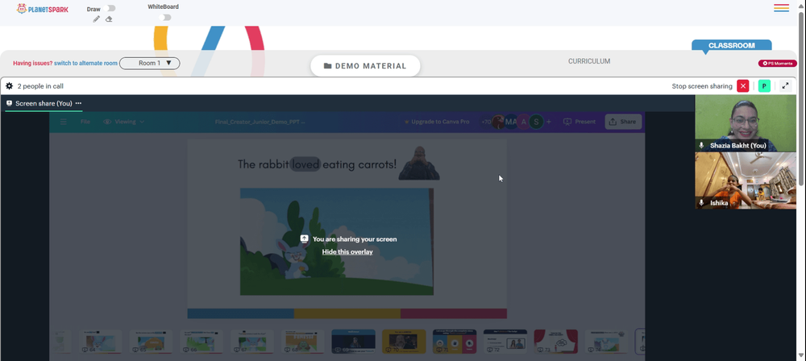Screen dimensions: 806x361
Task: Select slide thumbnail 67
Action: (x=251, y=342)
